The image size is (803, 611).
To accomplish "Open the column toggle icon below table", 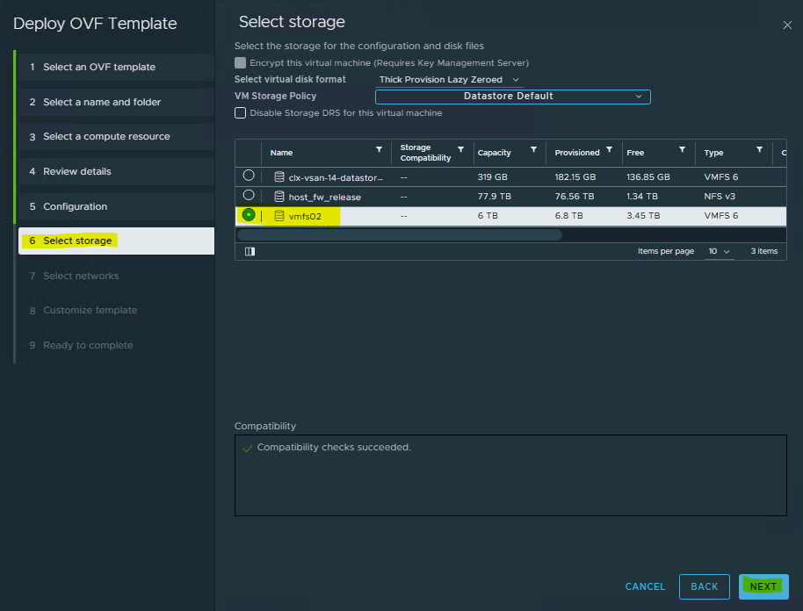I will coord(250,251).
